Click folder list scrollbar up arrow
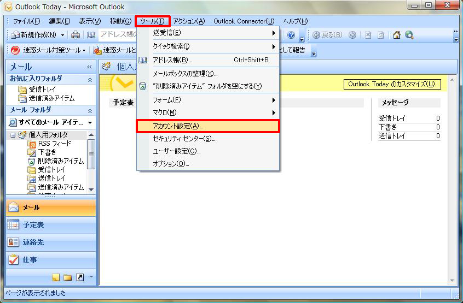 [91, 134]
